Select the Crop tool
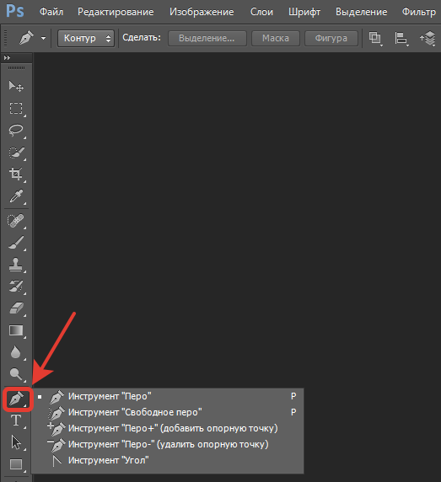The height and width of the screenshot is (482, 441). [16, 174]
